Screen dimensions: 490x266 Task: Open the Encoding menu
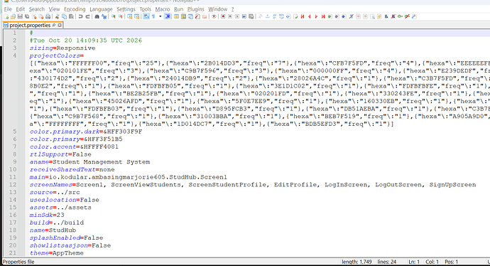click(x=75, y=9)
